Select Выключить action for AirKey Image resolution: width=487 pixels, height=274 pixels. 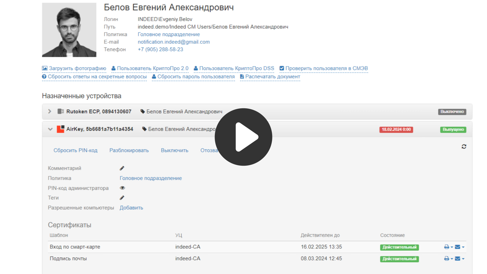pos(175,150)
